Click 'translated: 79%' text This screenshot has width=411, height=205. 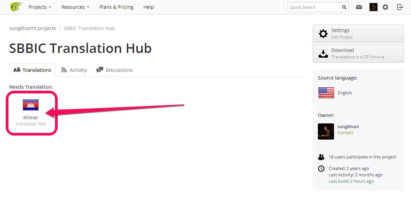(31, 124)
